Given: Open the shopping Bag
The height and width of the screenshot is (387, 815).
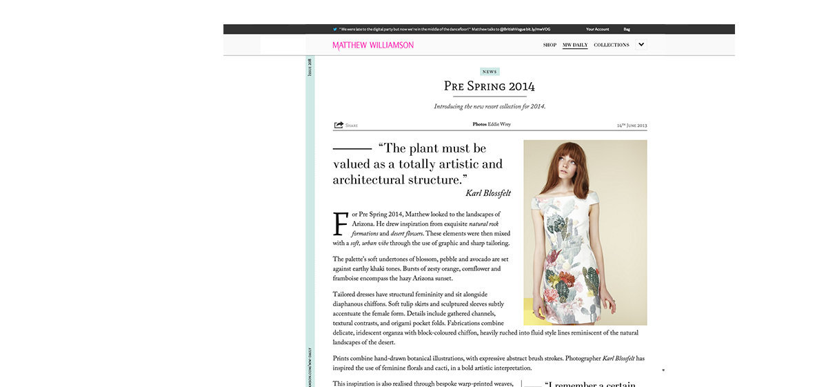Looking at the screenshot, I should click(627, 30).
